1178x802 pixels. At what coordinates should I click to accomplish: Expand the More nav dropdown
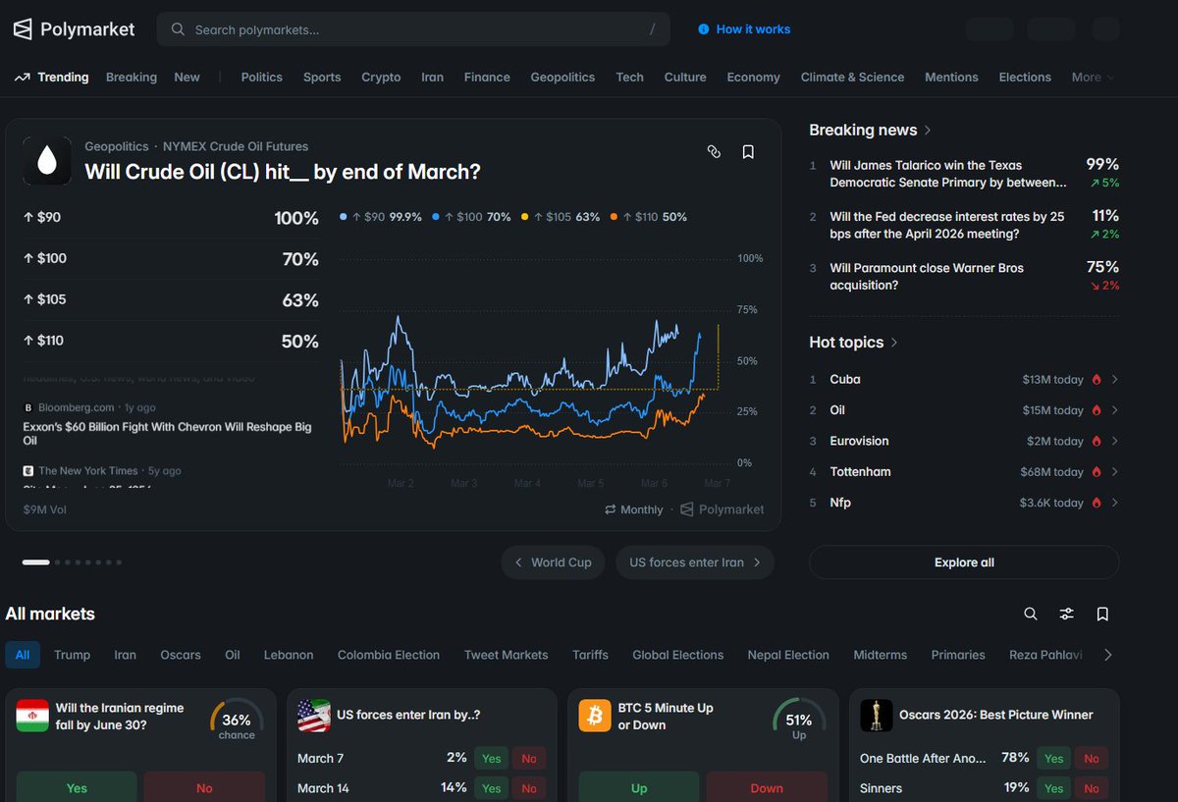coord(1093,77)
